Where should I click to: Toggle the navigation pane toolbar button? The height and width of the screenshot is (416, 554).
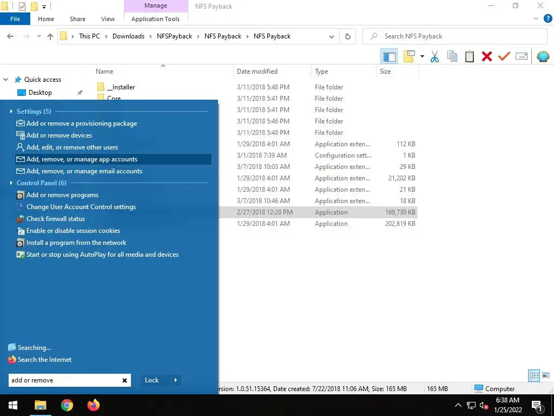389,56
